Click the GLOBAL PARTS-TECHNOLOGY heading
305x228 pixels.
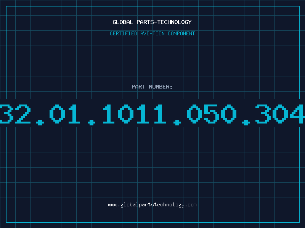pyautogui.click(x=152, y=22)
